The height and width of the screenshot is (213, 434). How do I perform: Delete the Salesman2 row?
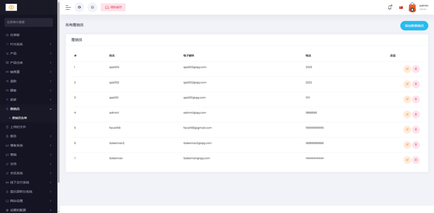click(x=416, y=145)
